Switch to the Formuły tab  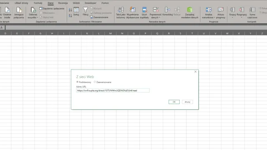[38, 3]
